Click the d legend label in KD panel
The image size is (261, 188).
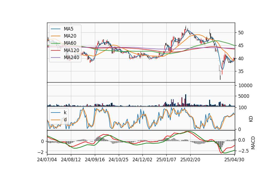(65, 120)
